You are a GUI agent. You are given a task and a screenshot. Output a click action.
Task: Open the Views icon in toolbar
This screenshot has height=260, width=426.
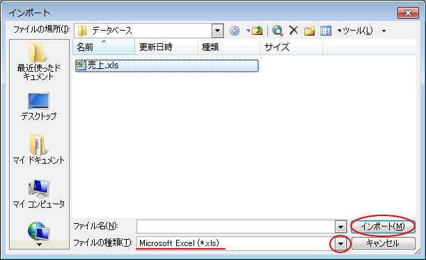(326, 31)
